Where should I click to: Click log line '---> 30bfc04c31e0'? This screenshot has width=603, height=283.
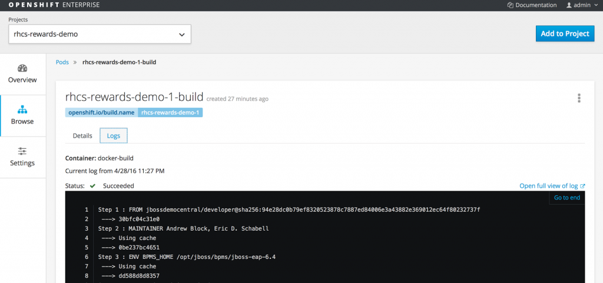pos(129,219)
